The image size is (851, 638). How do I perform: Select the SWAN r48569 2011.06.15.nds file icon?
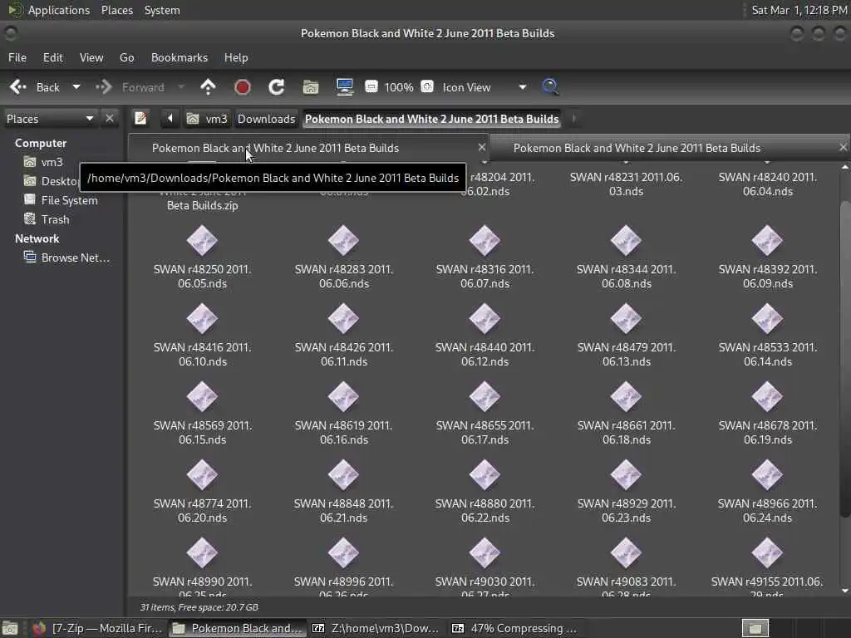[x=202, y=396]
